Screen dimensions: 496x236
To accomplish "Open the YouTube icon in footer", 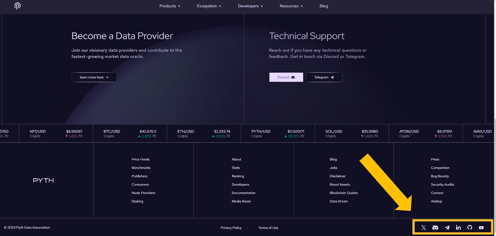I will tap(481, 228).
